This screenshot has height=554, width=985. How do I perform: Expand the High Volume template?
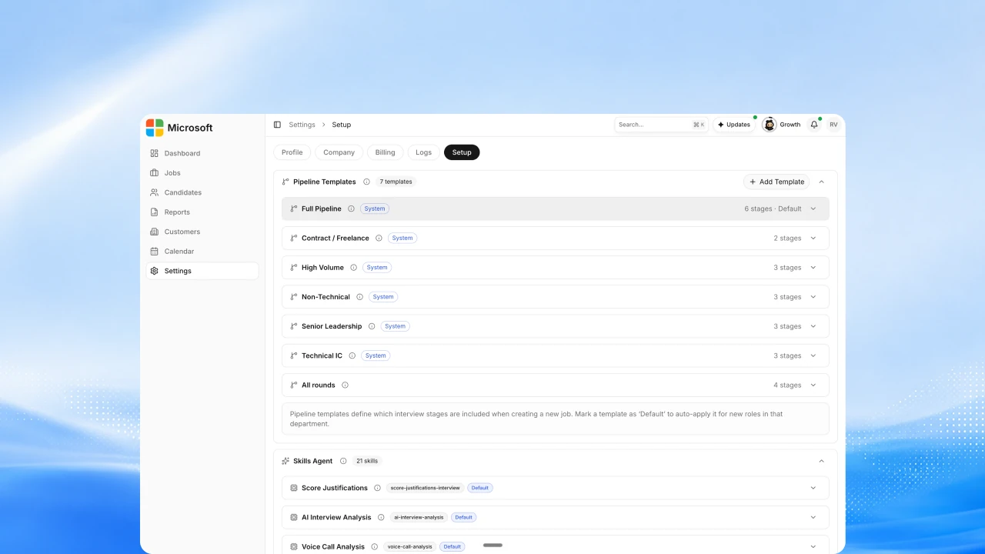813,268
